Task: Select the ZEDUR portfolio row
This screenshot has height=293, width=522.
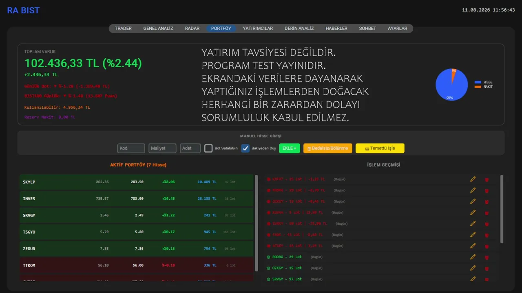Action: pyautogui.click(x=137, y=249)
